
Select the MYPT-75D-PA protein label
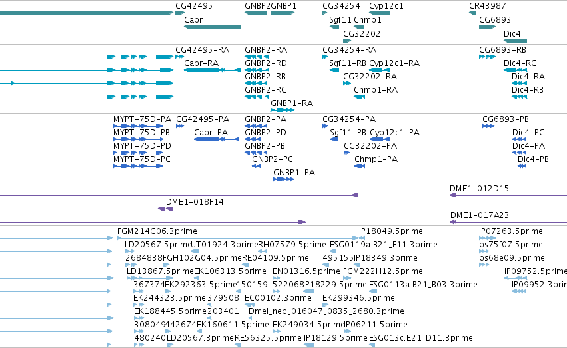142,119
